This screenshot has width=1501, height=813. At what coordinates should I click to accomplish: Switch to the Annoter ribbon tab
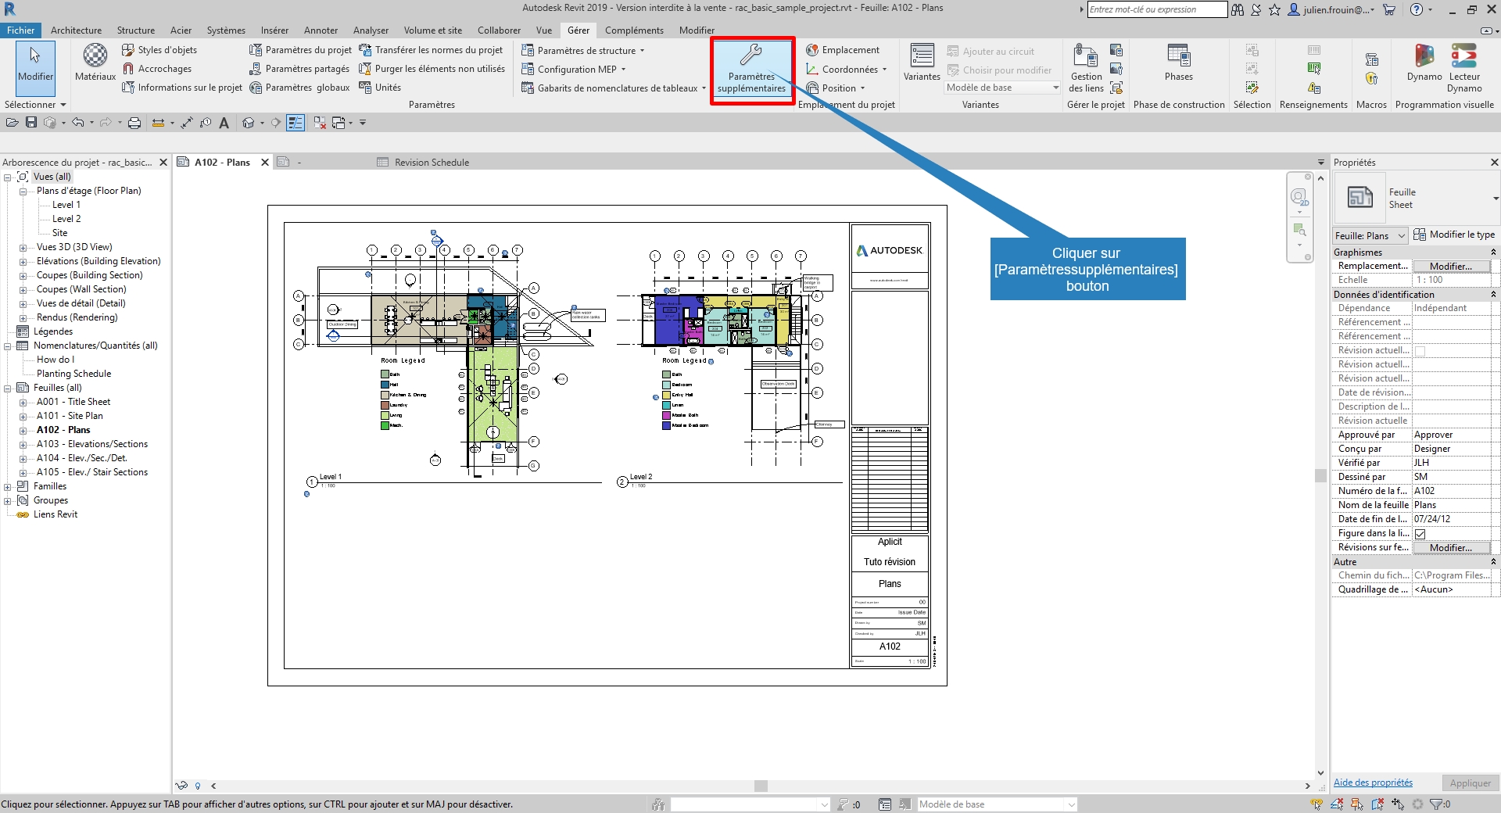321,30
